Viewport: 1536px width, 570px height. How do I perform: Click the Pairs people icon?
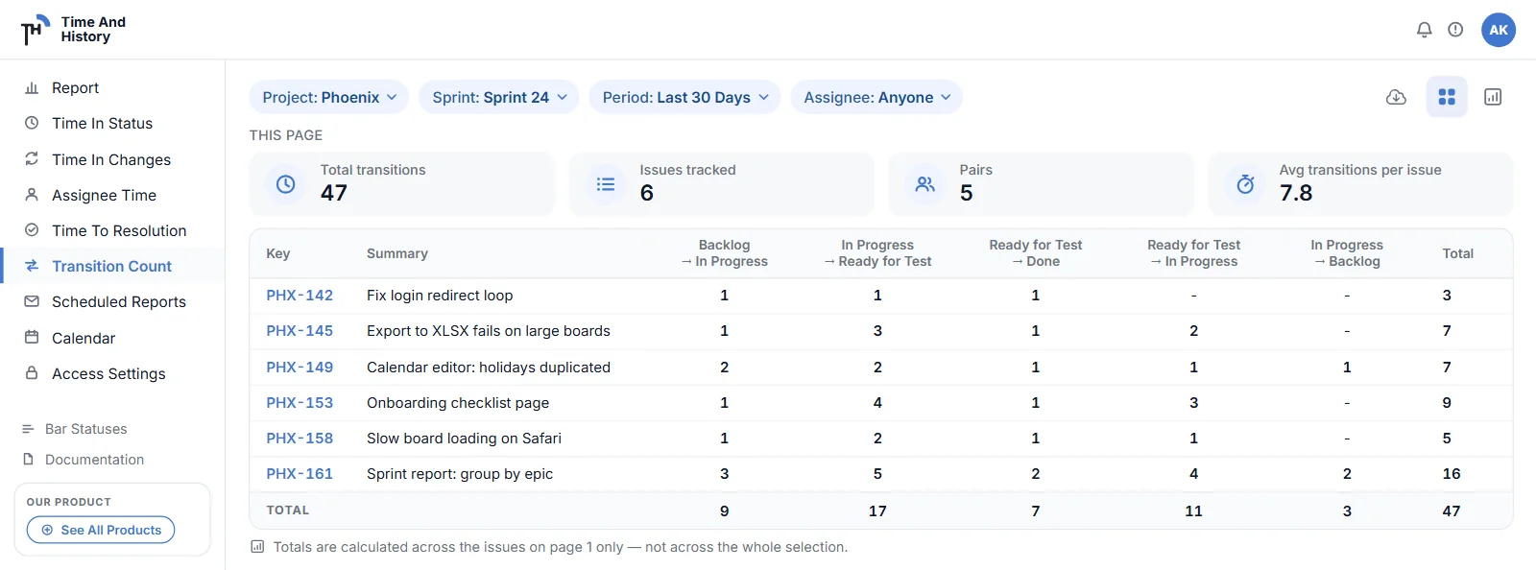pyautogui.click(x=925, y=184)
